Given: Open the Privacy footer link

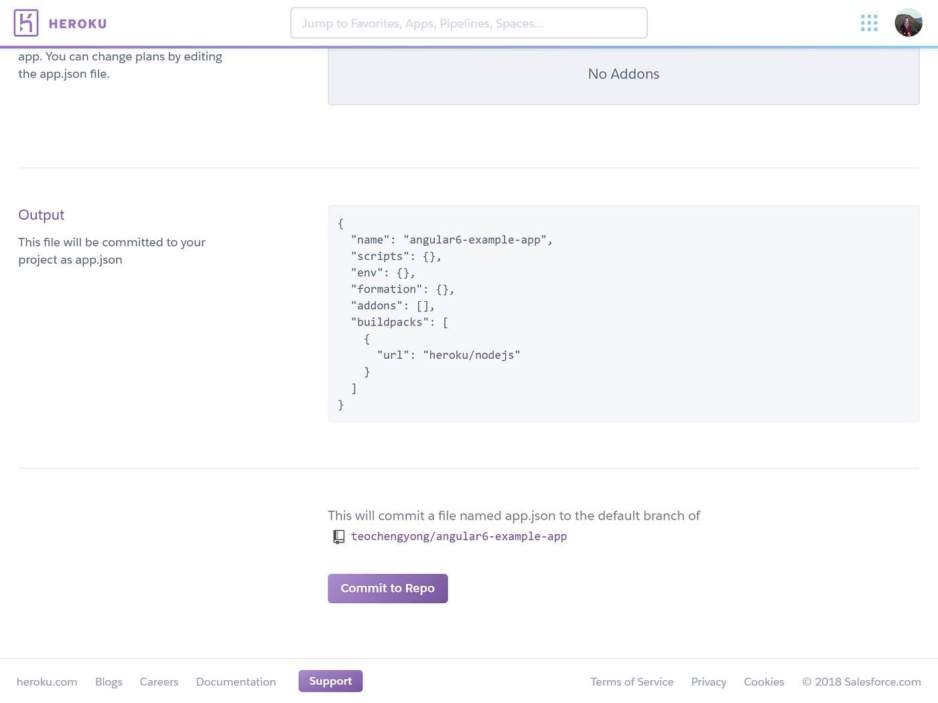Looking at the screenshot, I should click(709, 682).
